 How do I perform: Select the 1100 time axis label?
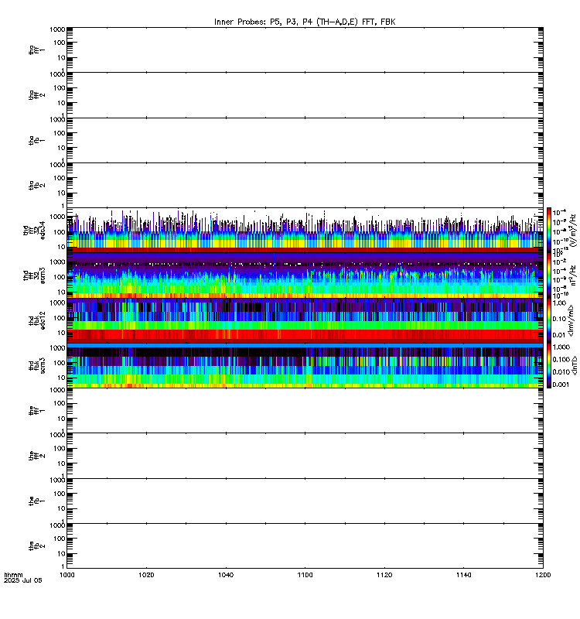pos(305,575)
